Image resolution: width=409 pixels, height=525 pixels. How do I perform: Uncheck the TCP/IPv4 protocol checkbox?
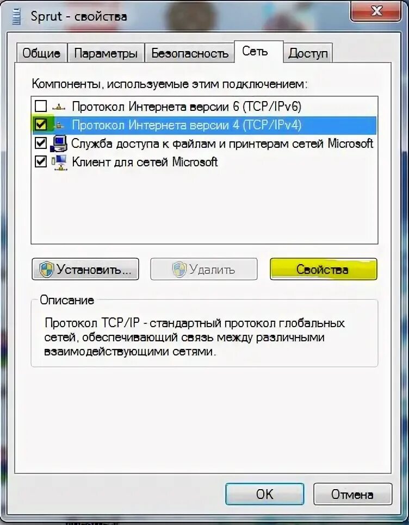41,125
